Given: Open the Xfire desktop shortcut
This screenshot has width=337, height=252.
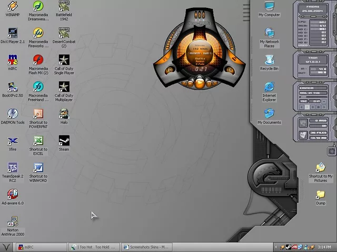Looking at the screenshot, I should (12, 141).
